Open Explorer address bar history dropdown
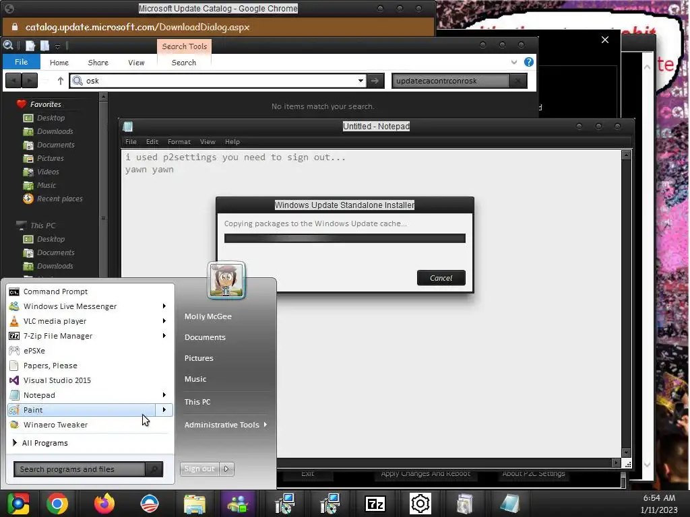This screenshot has width=690, height=517. [x=360, y=81]
